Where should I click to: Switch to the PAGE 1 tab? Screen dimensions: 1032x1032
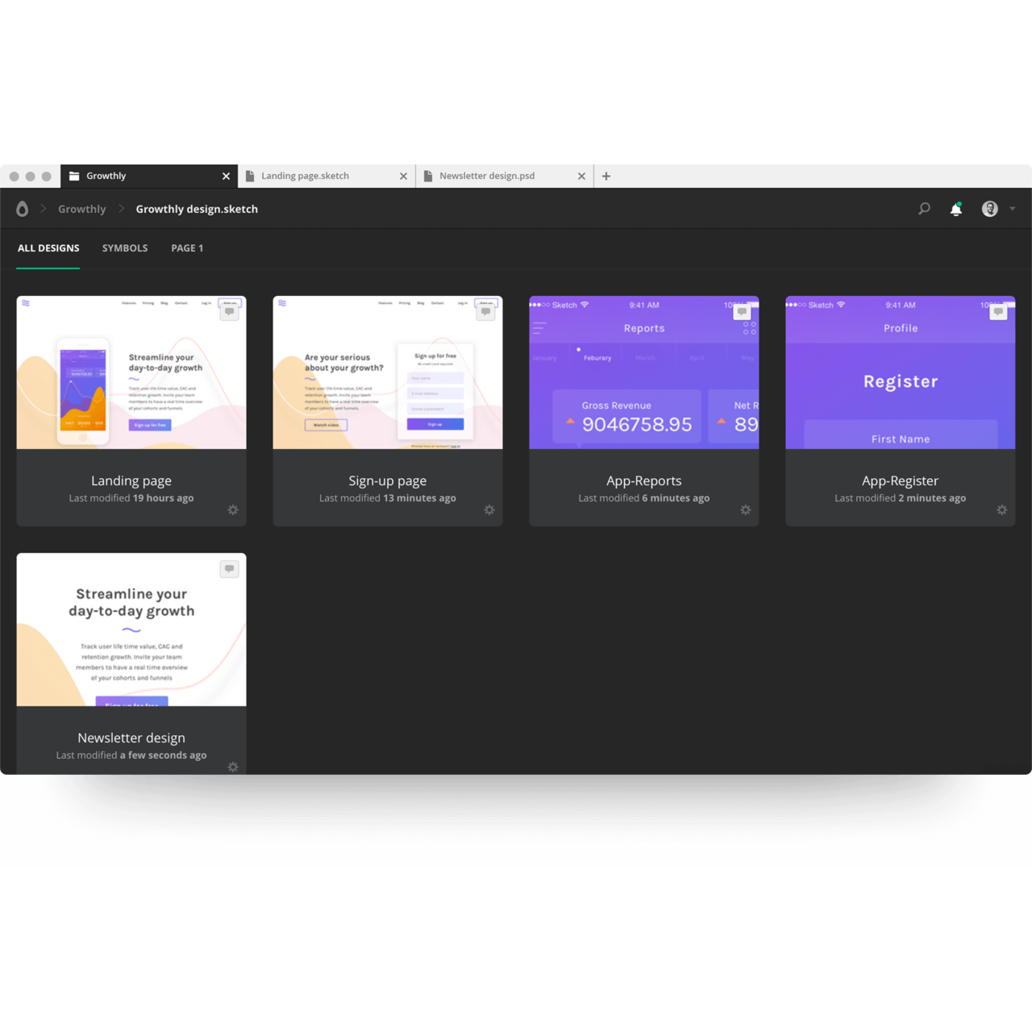tap(187, 248)
